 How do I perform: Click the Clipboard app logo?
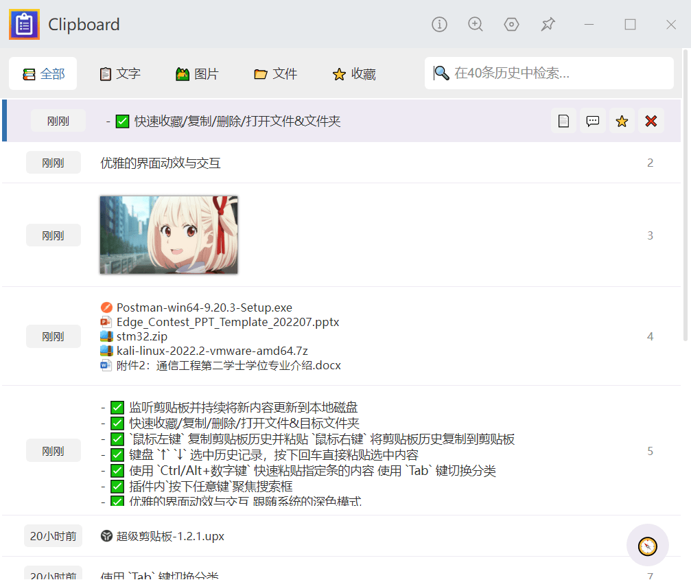point(24,25)
